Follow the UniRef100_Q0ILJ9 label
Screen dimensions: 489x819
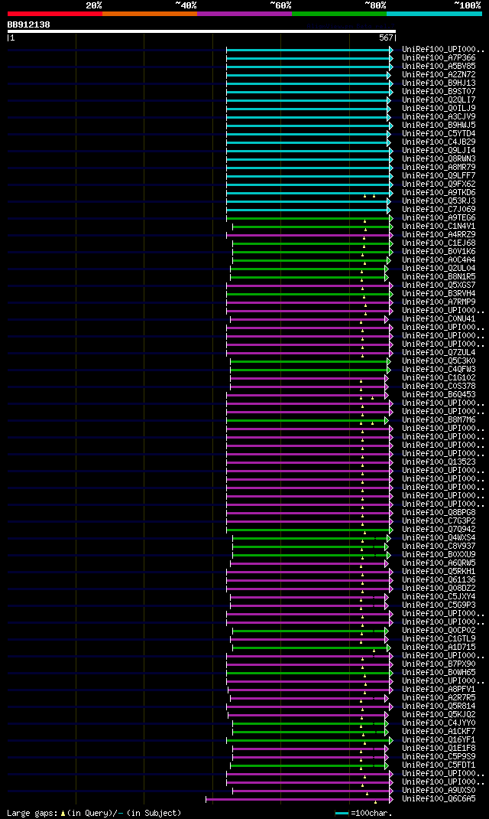click(439, 108)
